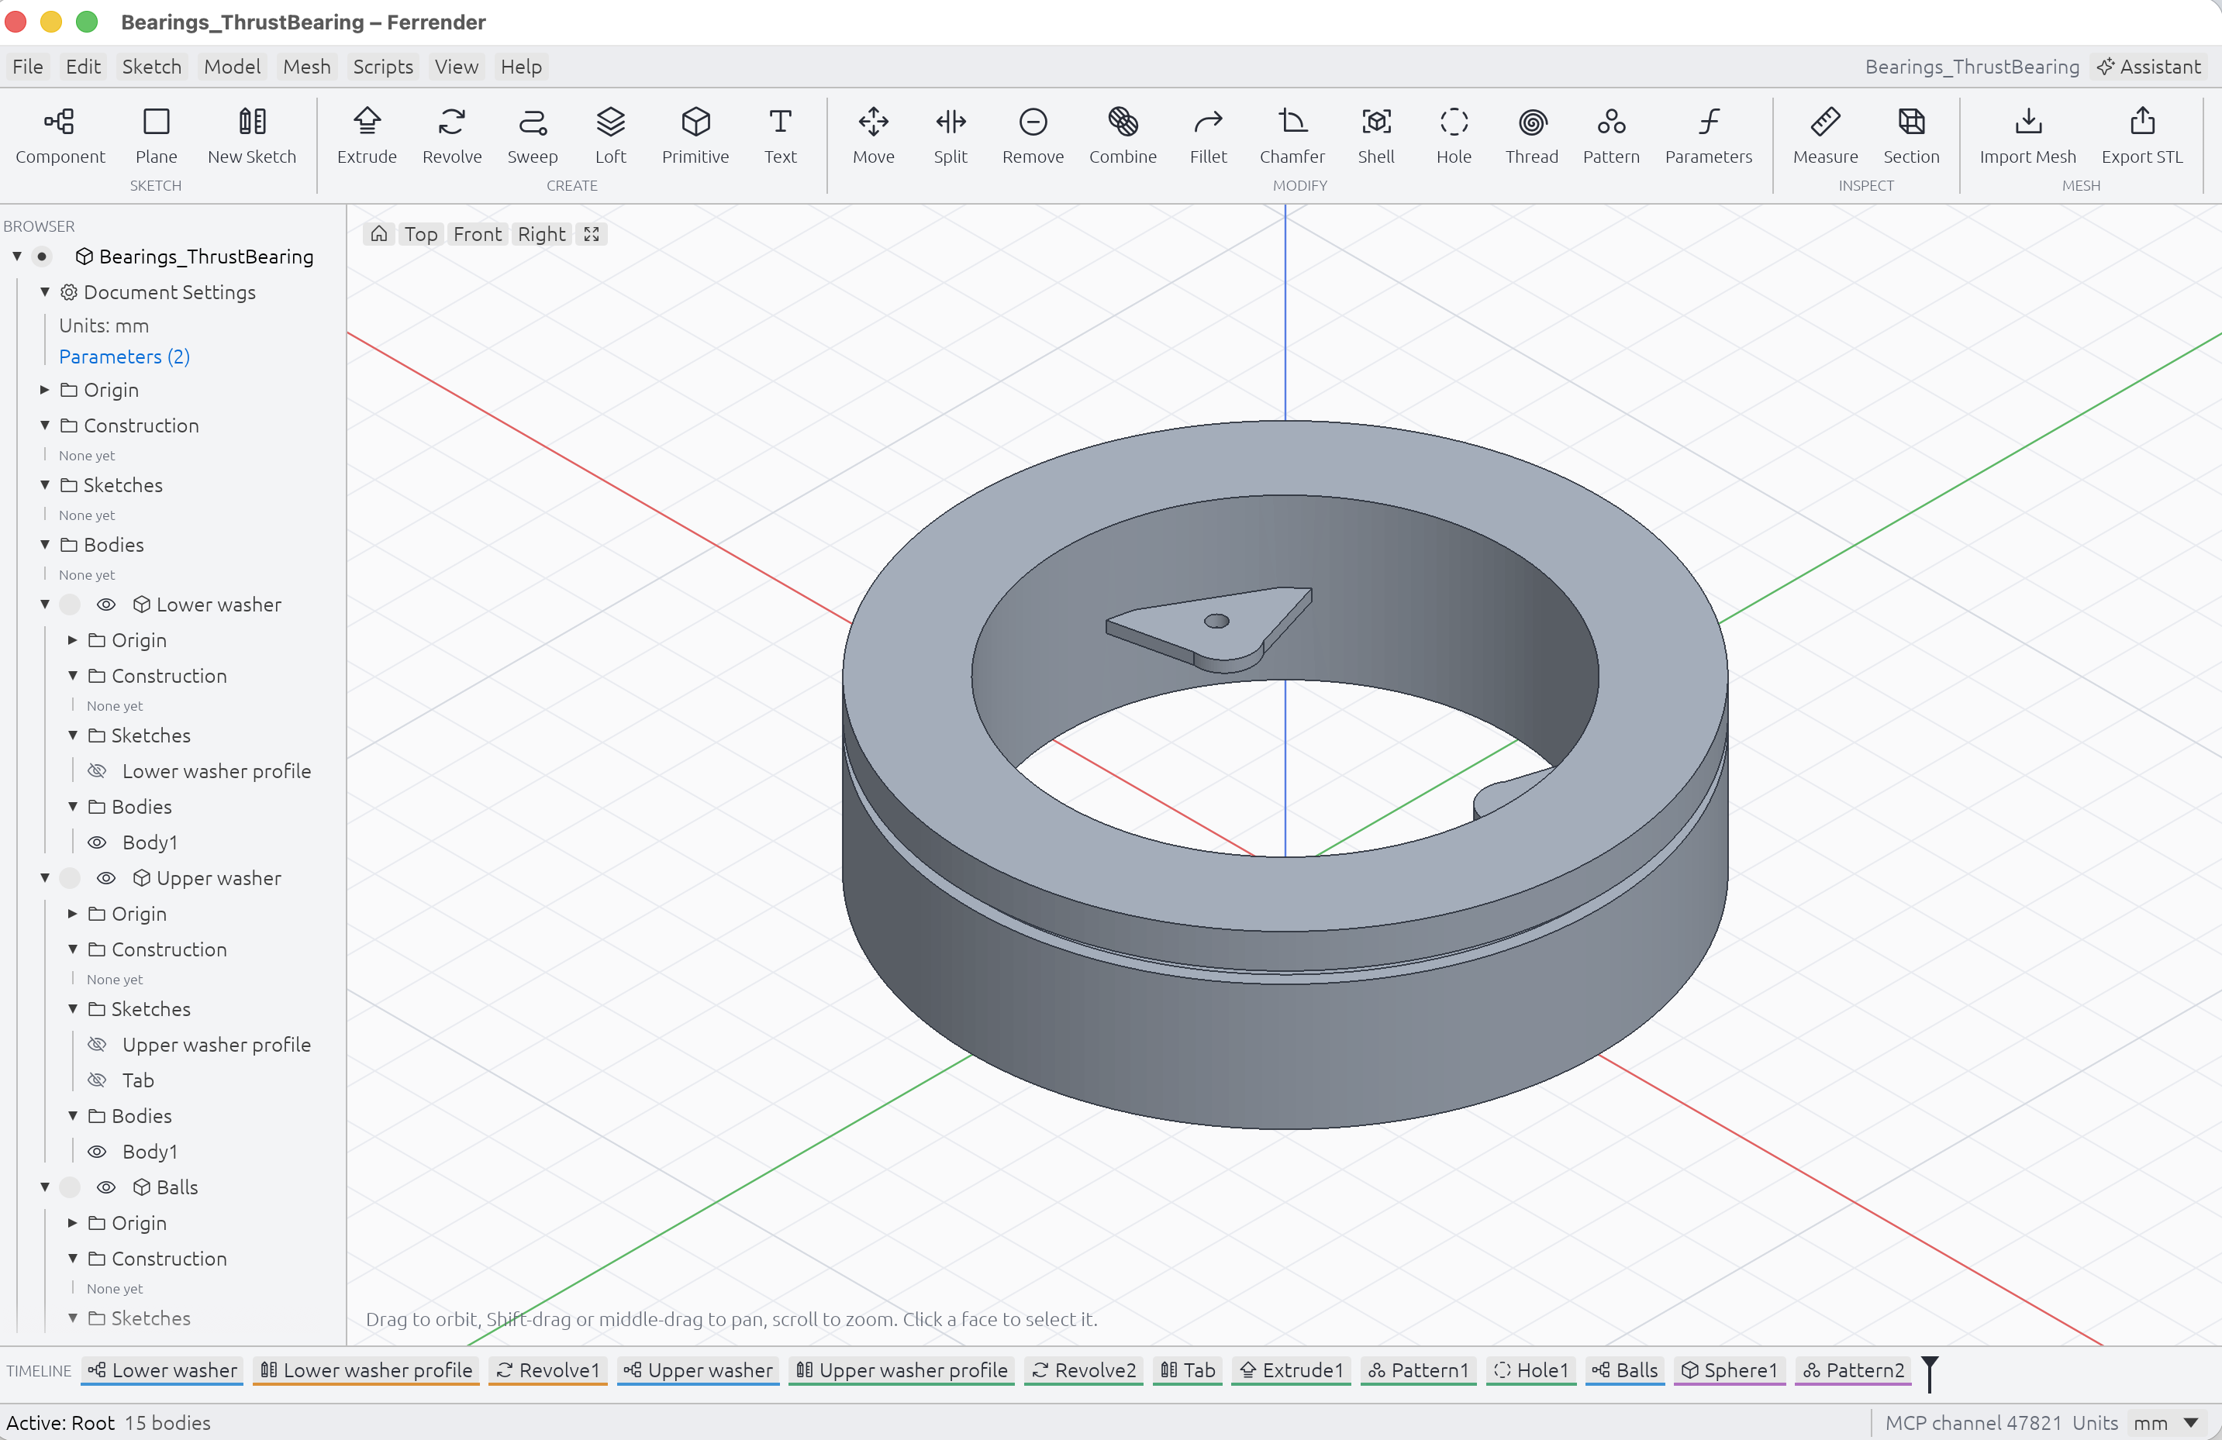Go to home view in viewport

tap(379, 234)
